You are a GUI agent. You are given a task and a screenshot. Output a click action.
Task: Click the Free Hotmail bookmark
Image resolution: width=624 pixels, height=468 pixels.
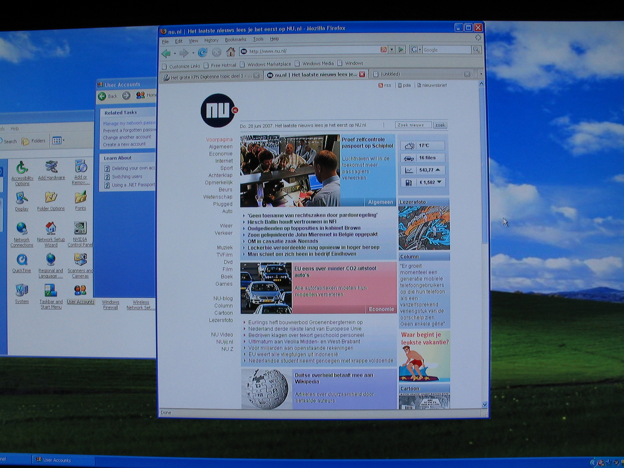[220, 65]
